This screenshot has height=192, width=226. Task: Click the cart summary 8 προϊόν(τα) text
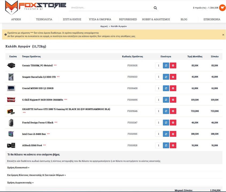[x=206, y=8]
